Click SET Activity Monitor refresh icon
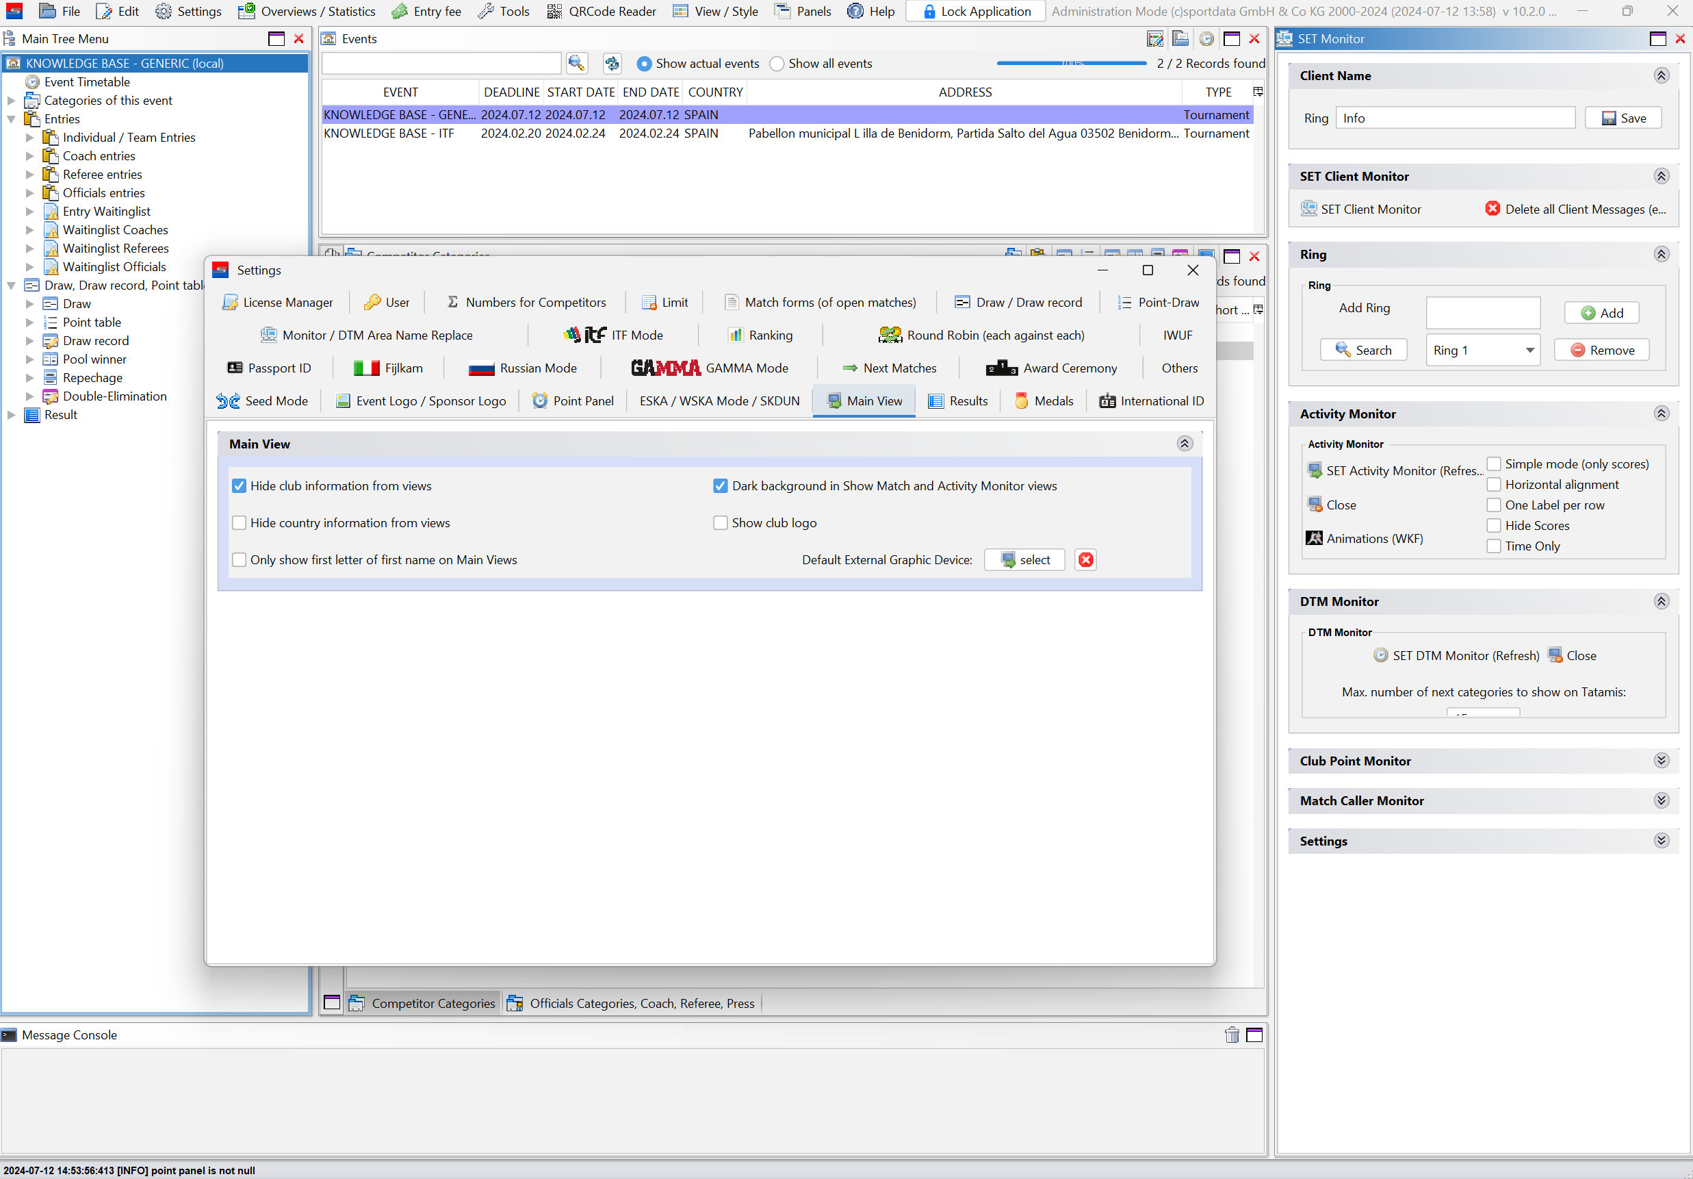 tap(1315, 470)
